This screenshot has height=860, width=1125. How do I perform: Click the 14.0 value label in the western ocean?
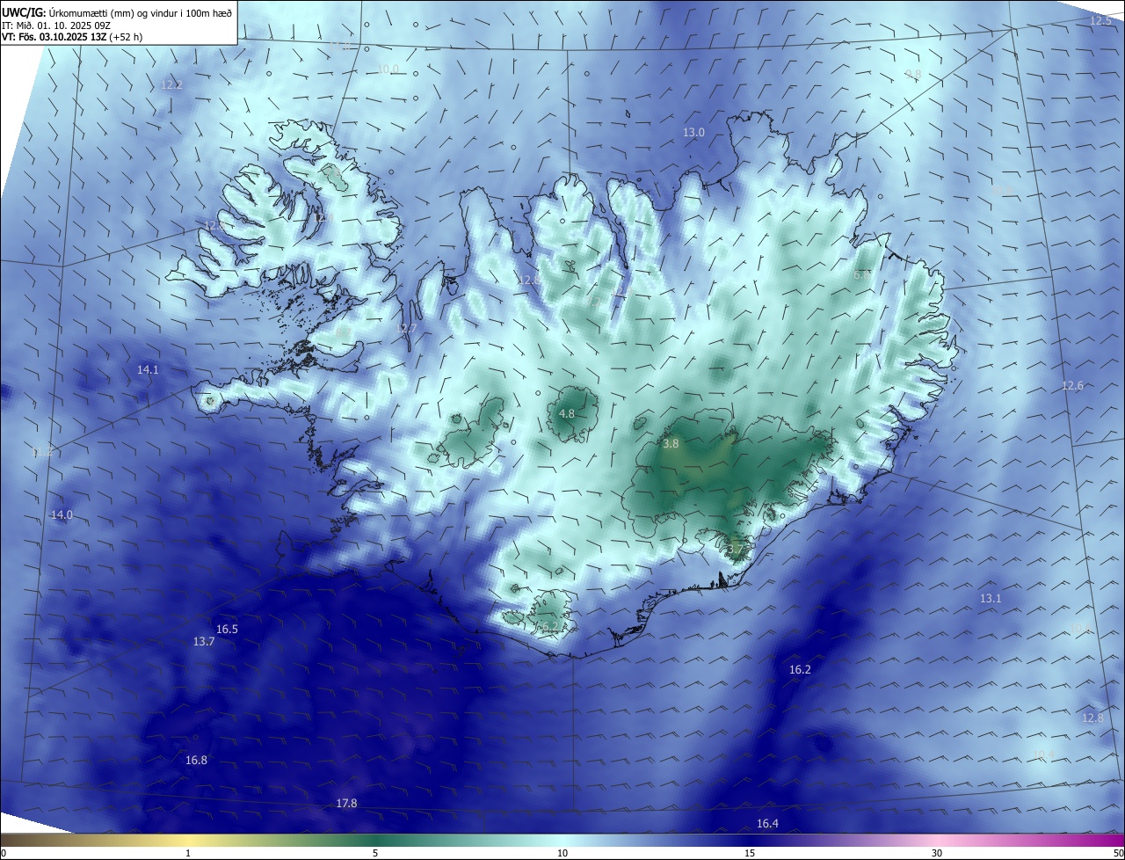(62, 515)
